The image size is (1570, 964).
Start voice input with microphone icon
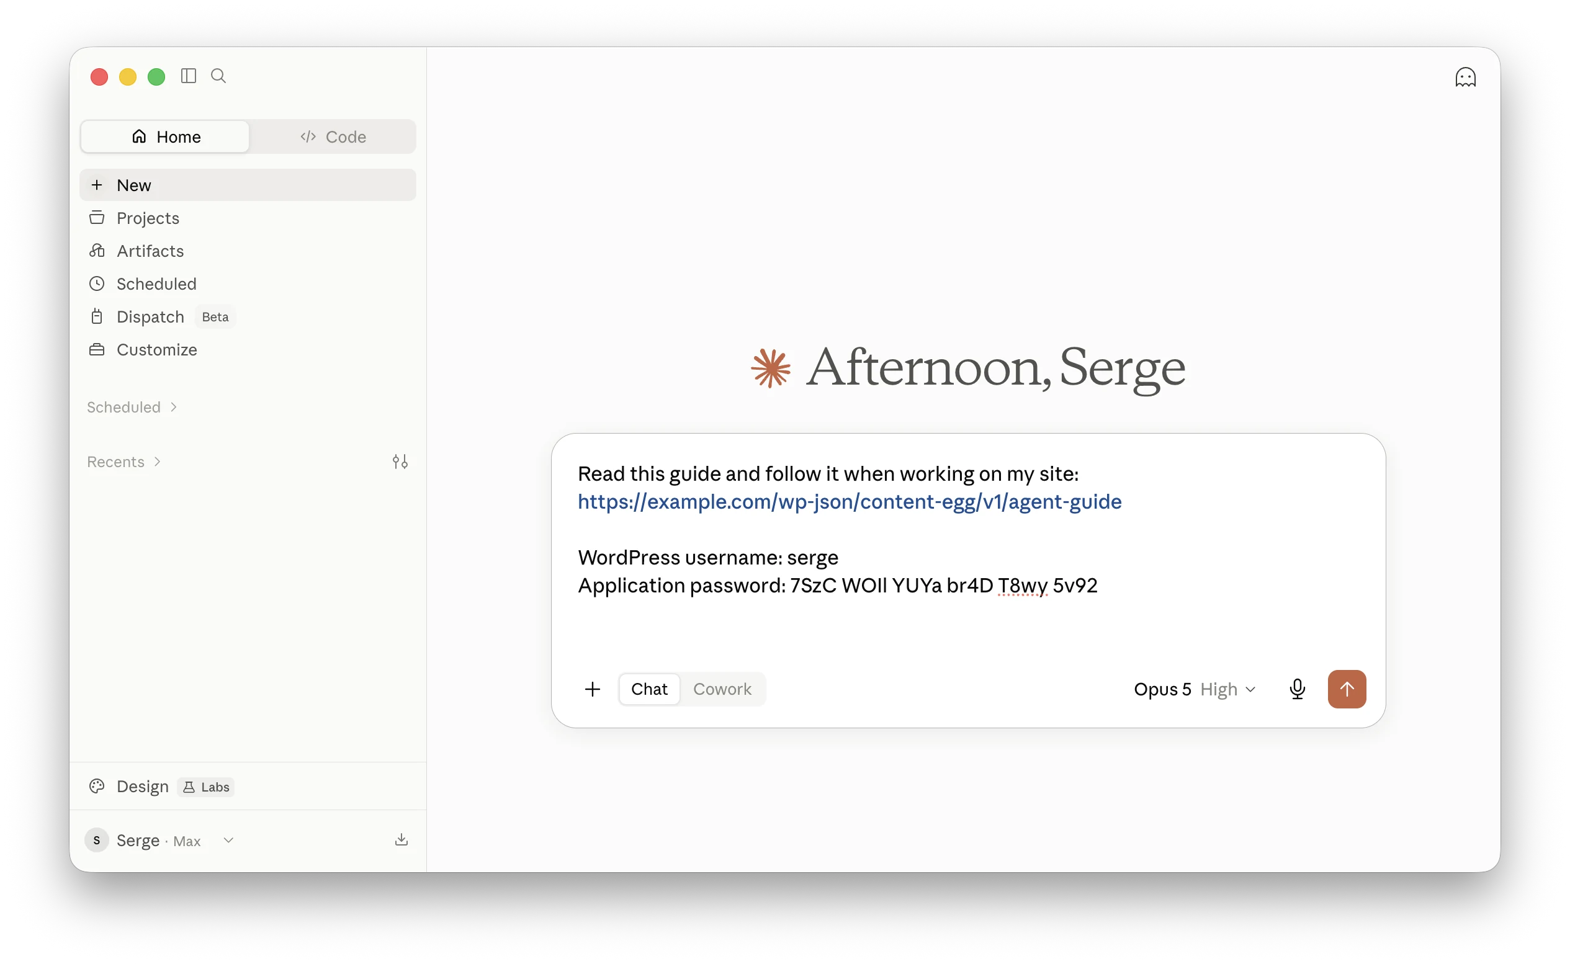[x=1297, y=689]
